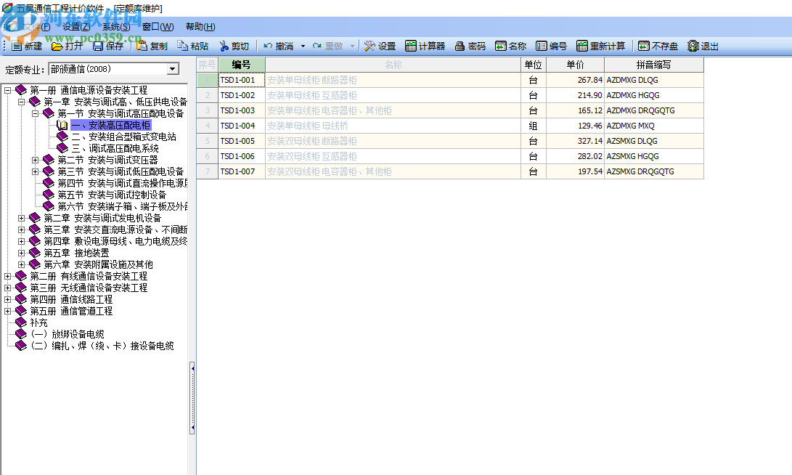Click the 单位 column header
Screen dimensions: 792x475
coord(533,65)
